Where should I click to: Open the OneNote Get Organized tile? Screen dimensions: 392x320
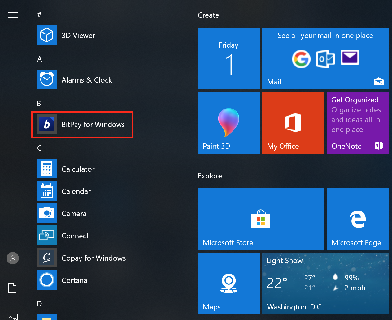[x=358, y=123]
